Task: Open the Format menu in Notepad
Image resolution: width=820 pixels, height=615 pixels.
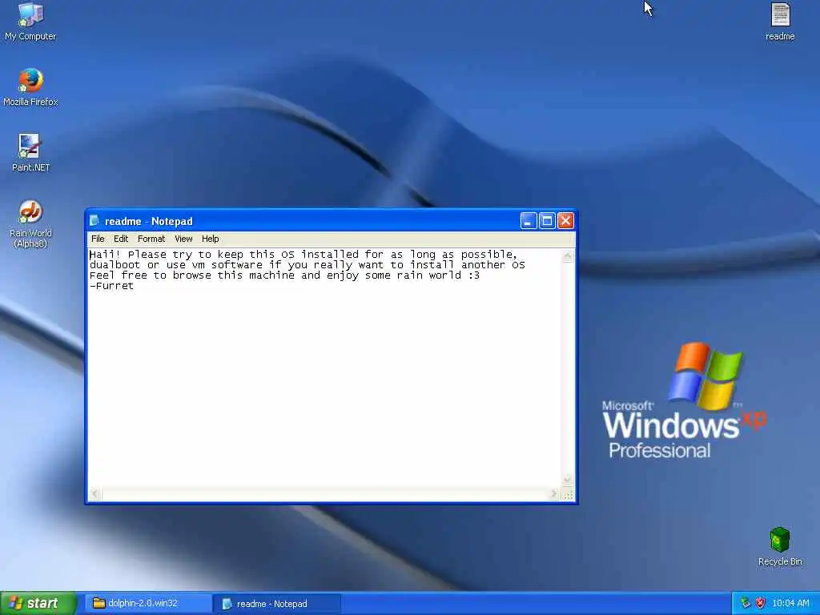Action: 151,239
